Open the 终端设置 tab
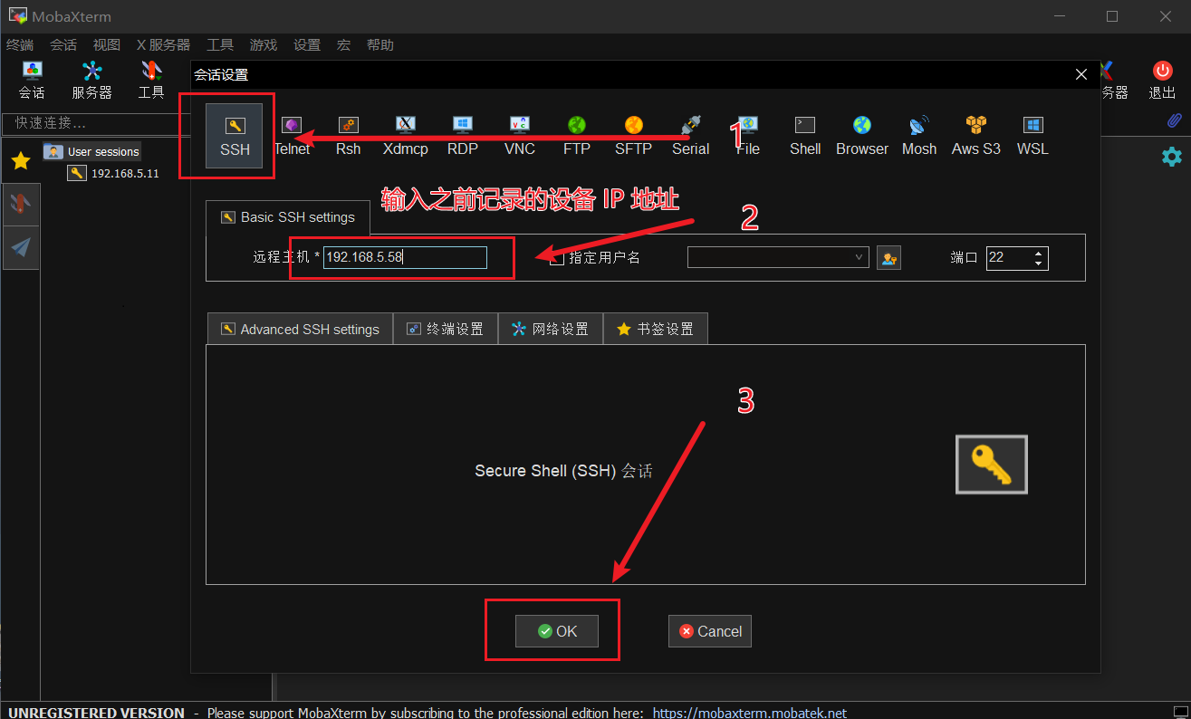Viewport: 1191px width, 719px height. point(445,330)
